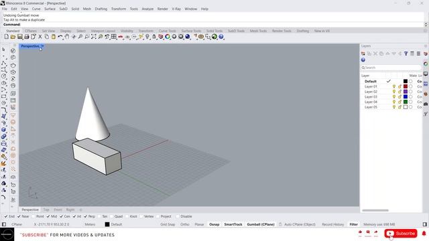The width and height of the screenshot is (429, 241).
Task: Toggle SmartTrack in the status bar
Action: click(x=233, y=224)
